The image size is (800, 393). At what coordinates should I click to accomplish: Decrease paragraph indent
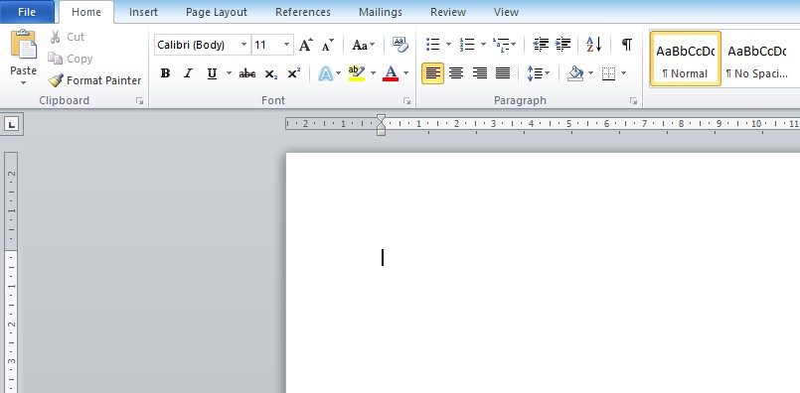coord(541,45)
